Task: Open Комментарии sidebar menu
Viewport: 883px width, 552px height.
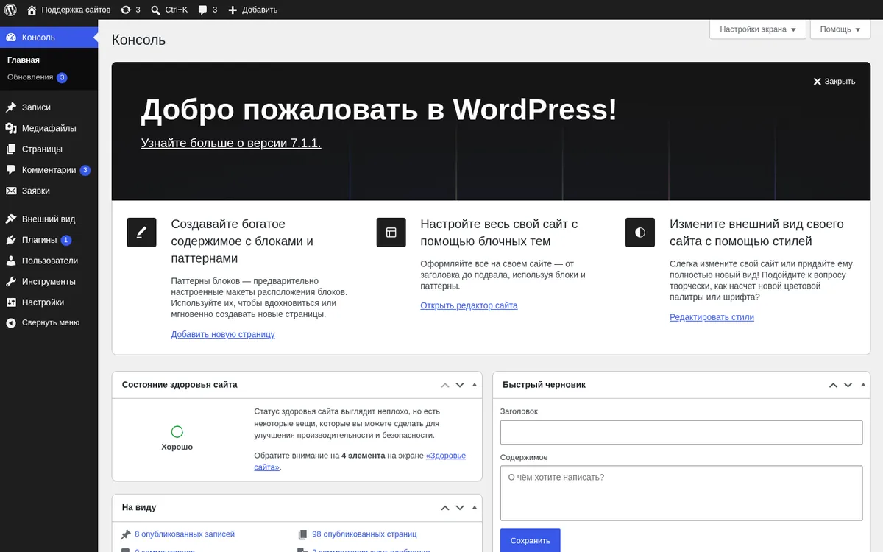Action: click(49, 170)
